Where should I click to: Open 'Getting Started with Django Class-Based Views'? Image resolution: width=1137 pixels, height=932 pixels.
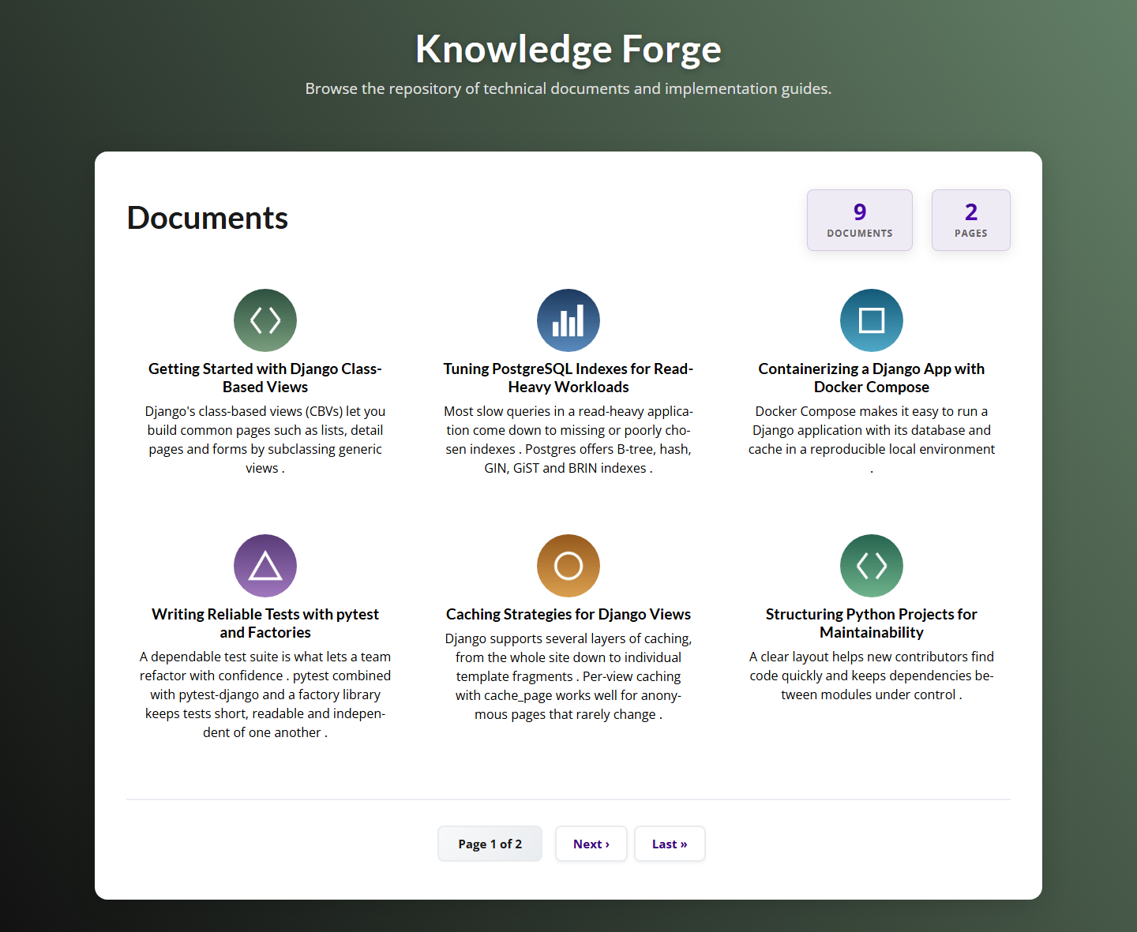pos(265,378)
